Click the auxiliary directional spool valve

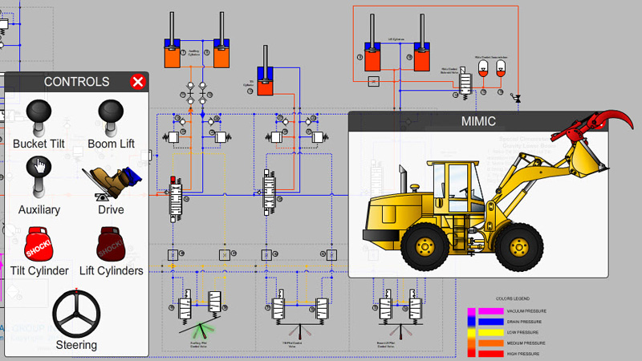(x=176, y=199)
